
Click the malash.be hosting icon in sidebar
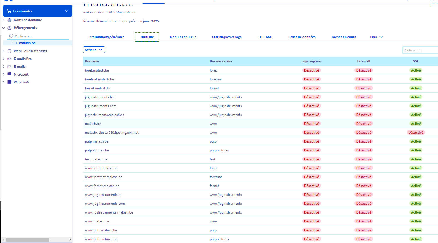[15, 43]
